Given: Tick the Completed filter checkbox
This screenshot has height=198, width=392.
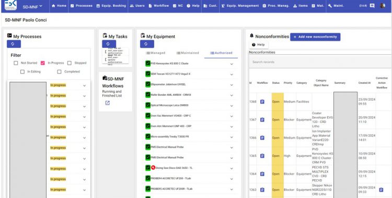Looking at the screenshot, I should [x=59, y=72].
